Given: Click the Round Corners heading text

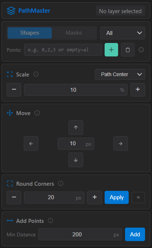Looking at the screenshot, I should point(35,184).
